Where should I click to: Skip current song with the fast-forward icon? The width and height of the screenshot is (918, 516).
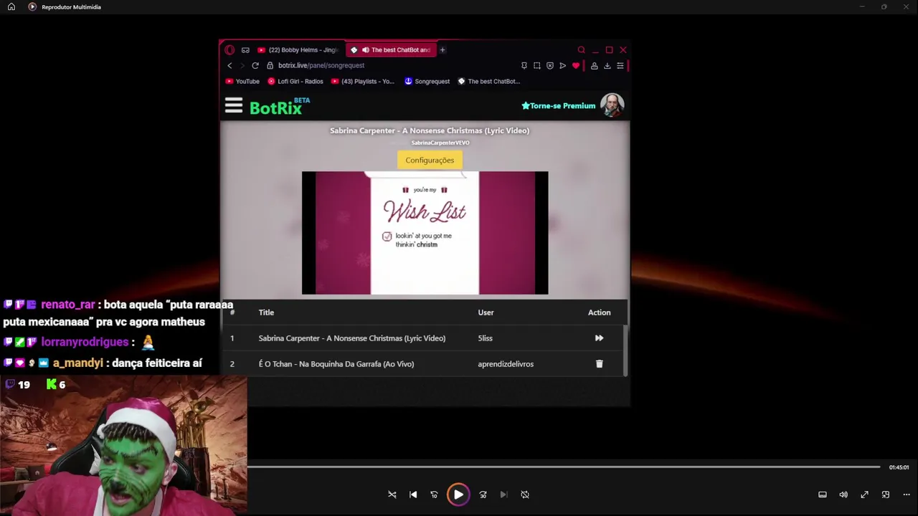599,338
